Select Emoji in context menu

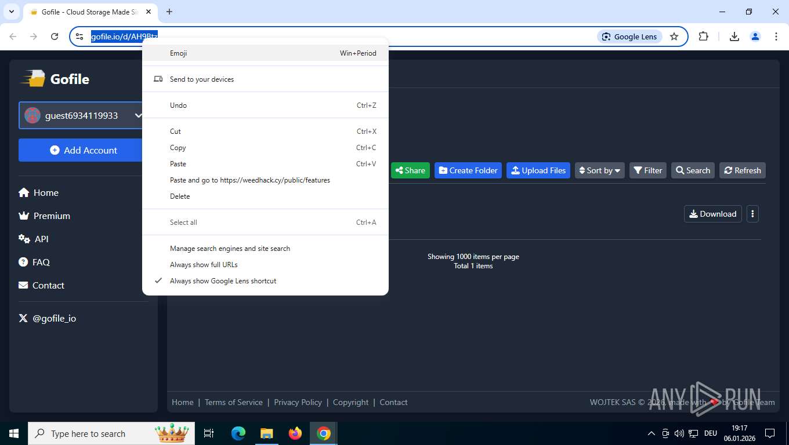point(265,53)
